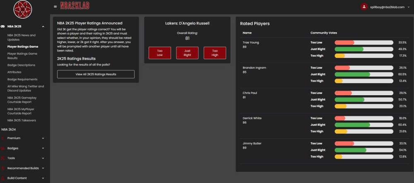Click View All 2K25 Ratings Results
Image resolution: width=414 pixels, height=183 pixels.
(x=96, y=74)
